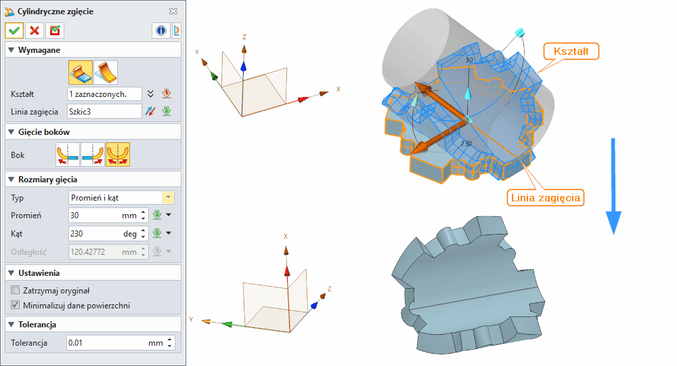677x366 pixels.
Task: Click the Tolerancja spinner arrows
Action: [x=170, y=343]
